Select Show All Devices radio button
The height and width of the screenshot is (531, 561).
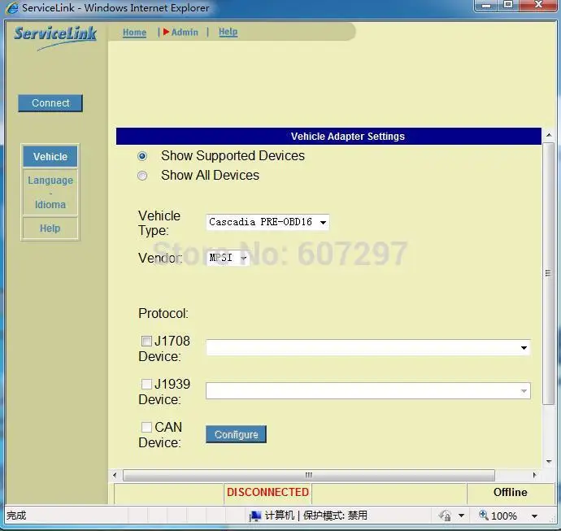pyautogui.click(x=142, y=176)
